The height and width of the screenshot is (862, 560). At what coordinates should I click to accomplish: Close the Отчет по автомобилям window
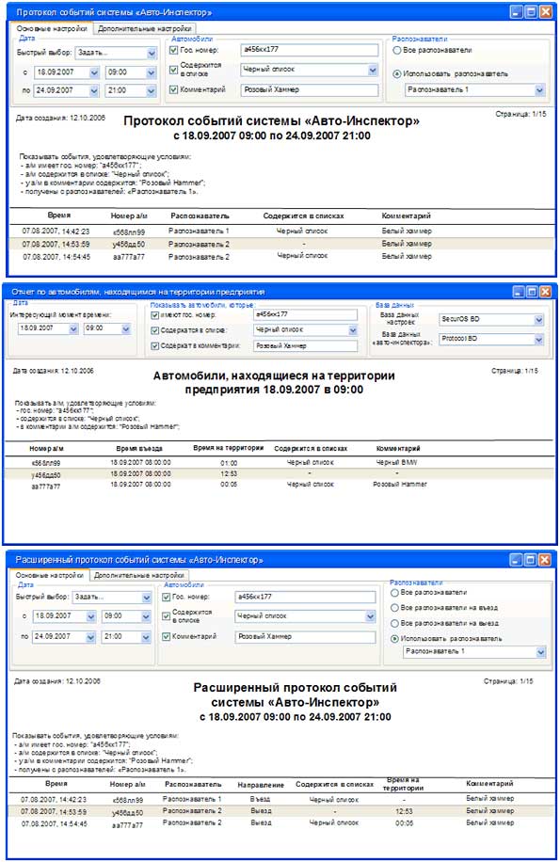coord(545,292)
